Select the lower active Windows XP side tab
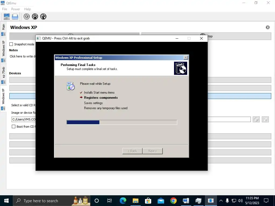This screenshot has height=206, width=275. click(x=3, y=99)
